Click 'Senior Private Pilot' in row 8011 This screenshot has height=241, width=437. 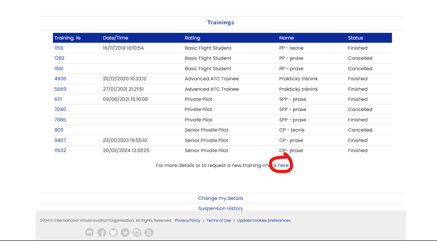click(x=206, y=130)
